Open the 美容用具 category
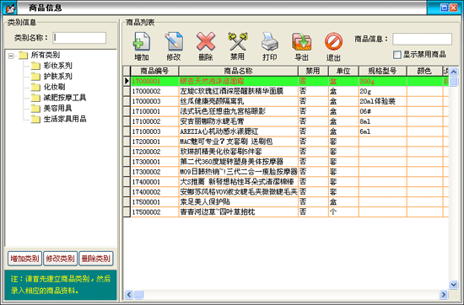This screenshot has height=305, width=464. click(57, 108)
